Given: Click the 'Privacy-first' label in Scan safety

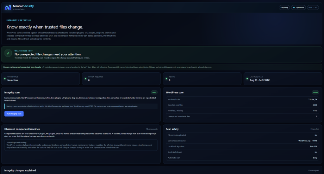Looking at the screenshot, I should (x=315, y=129).
